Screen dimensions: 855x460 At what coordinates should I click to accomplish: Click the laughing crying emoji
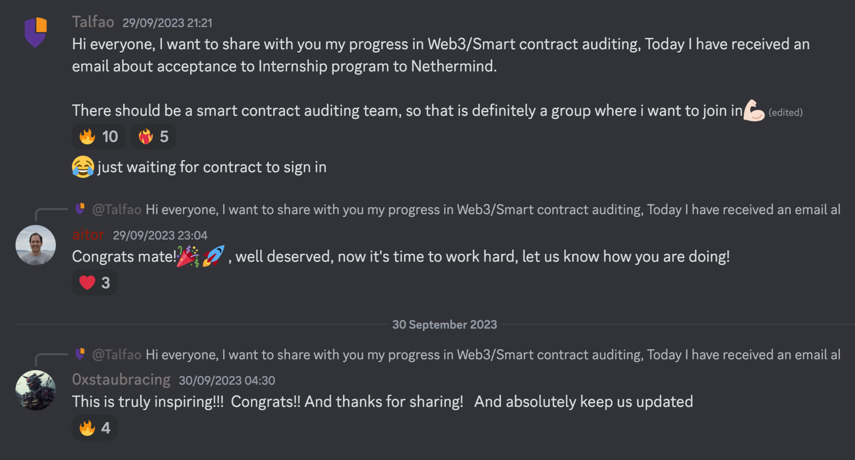(x=83, y=167)
